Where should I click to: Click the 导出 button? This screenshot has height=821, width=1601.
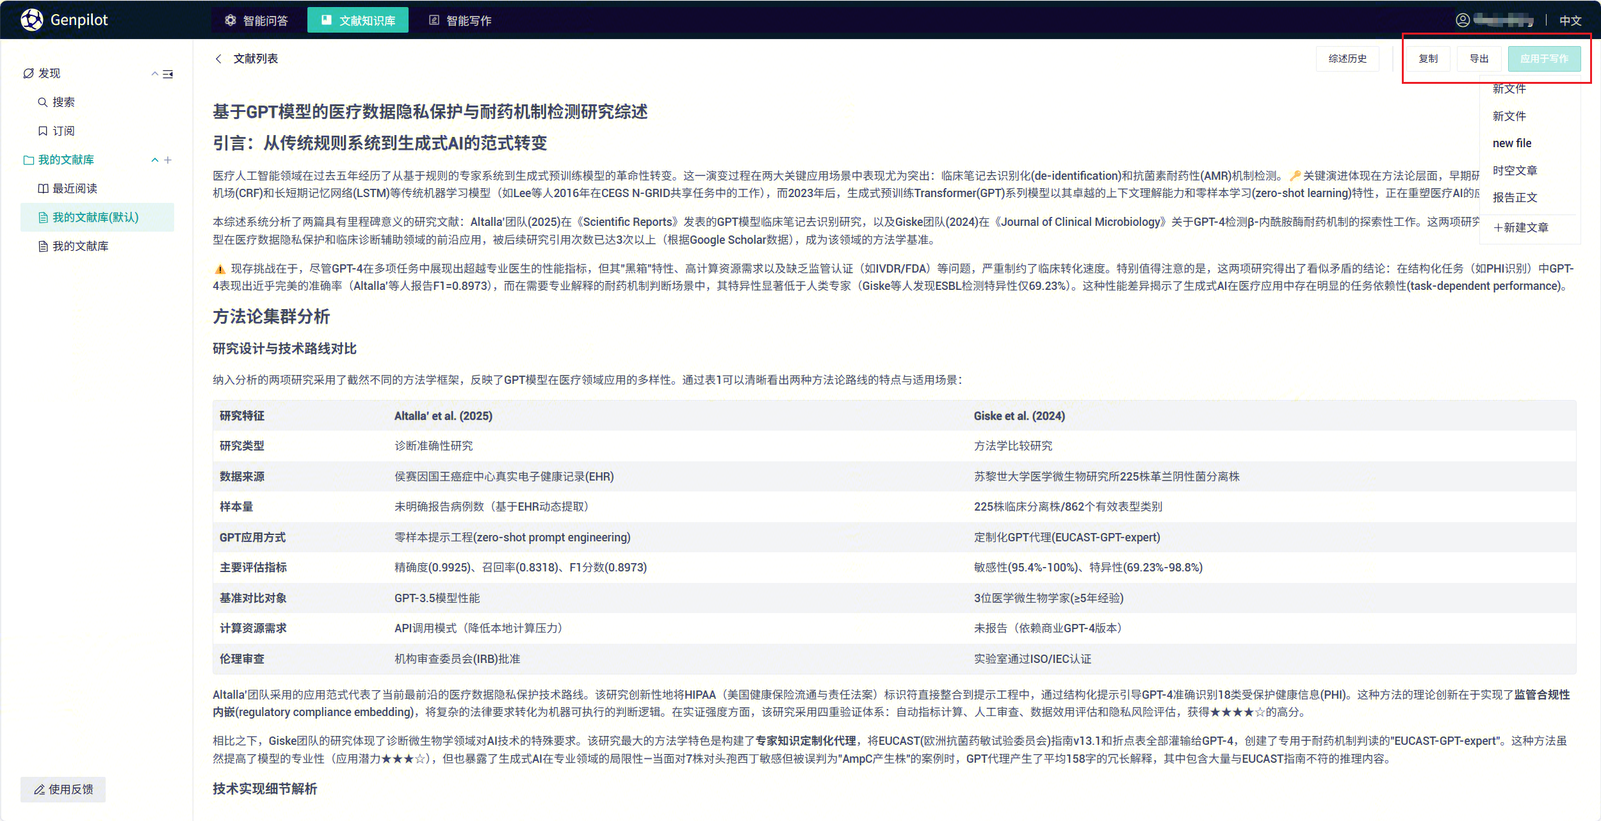coord(1479,59)
